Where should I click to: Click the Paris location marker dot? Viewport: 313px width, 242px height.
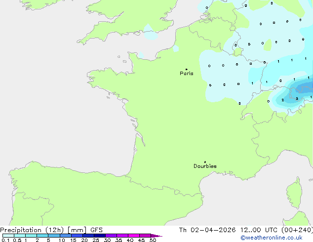coord(187,69)
